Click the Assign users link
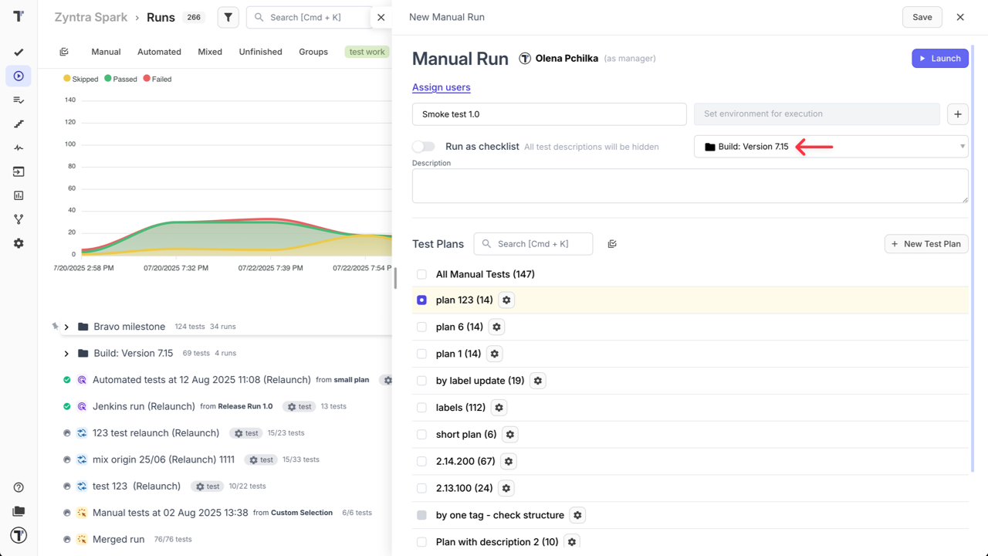 (x=441, y=87)
